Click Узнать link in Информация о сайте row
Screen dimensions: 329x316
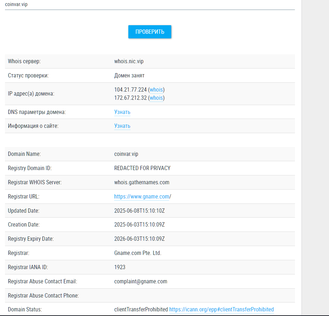pos(122,126)
